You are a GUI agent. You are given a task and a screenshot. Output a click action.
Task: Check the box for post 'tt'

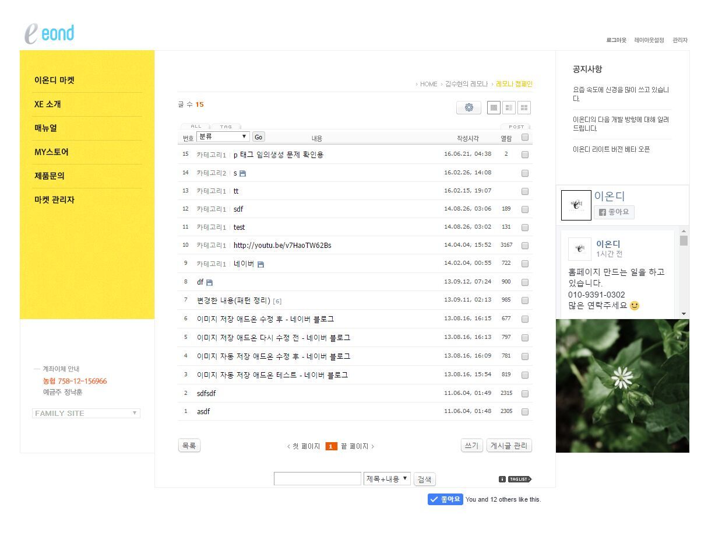pyautogui.click(x=525, y=191)
